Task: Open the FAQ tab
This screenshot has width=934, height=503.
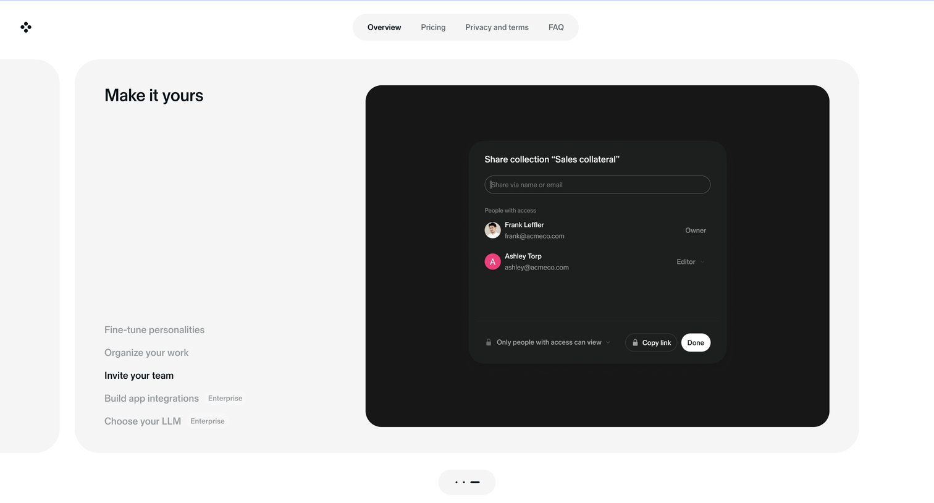Action: pos(556,27)
